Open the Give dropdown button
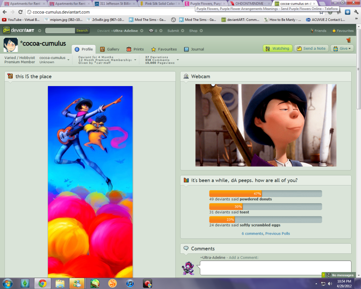 point(342,48)
